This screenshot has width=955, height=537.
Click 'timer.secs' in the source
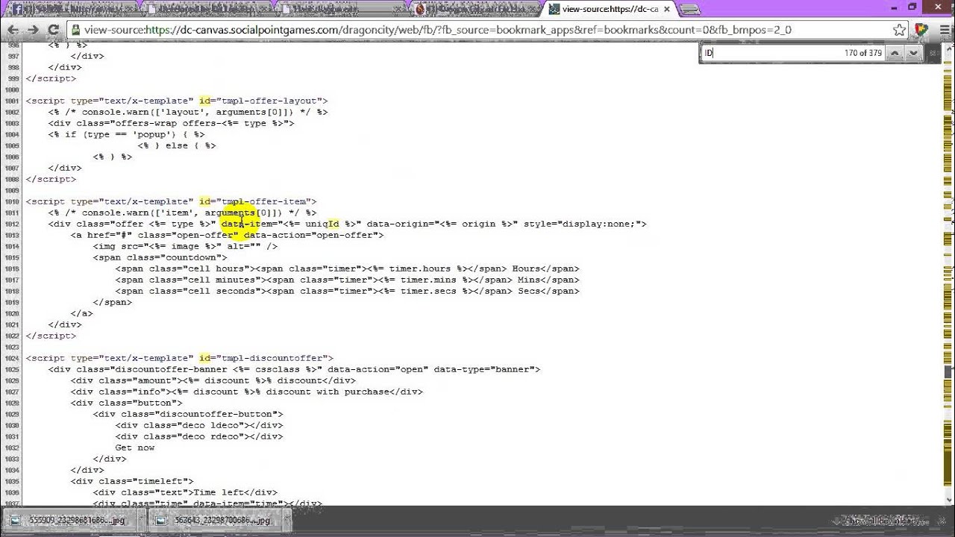(430, 291)
